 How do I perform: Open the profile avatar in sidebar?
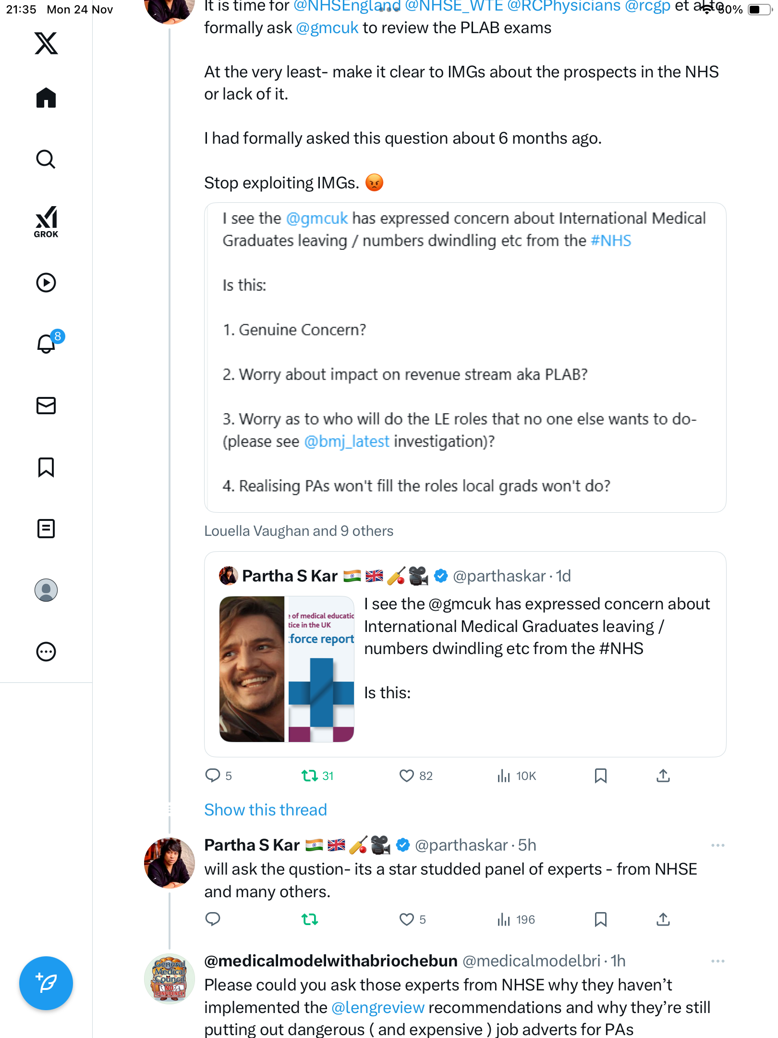[46, 590]
